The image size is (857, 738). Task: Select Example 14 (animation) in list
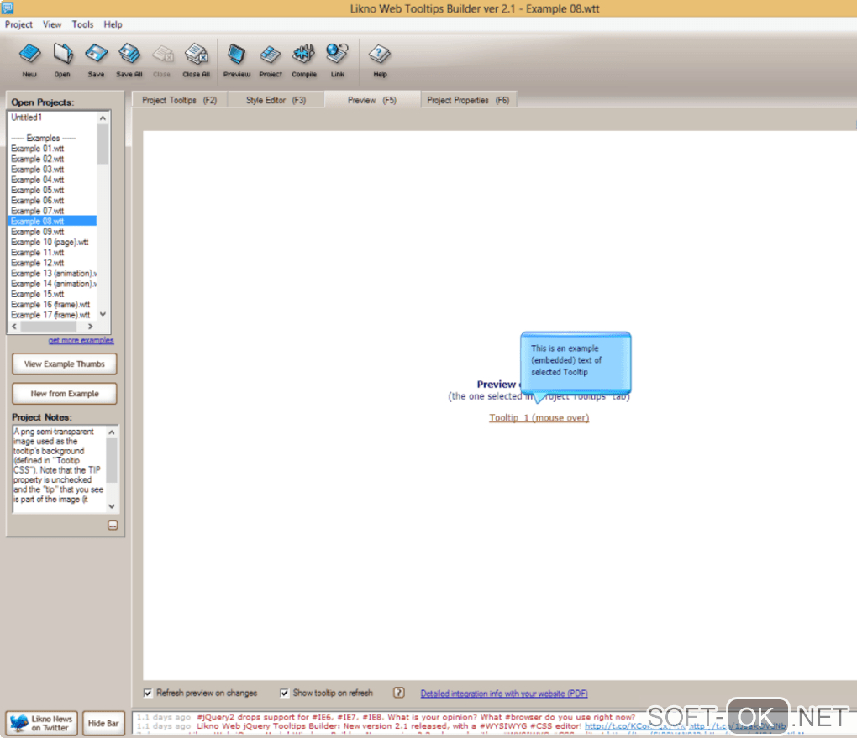(52, 284)
